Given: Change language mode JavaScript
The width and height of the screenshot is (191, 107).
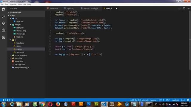Looking at the screenshot, I should (x=175, y=100).
